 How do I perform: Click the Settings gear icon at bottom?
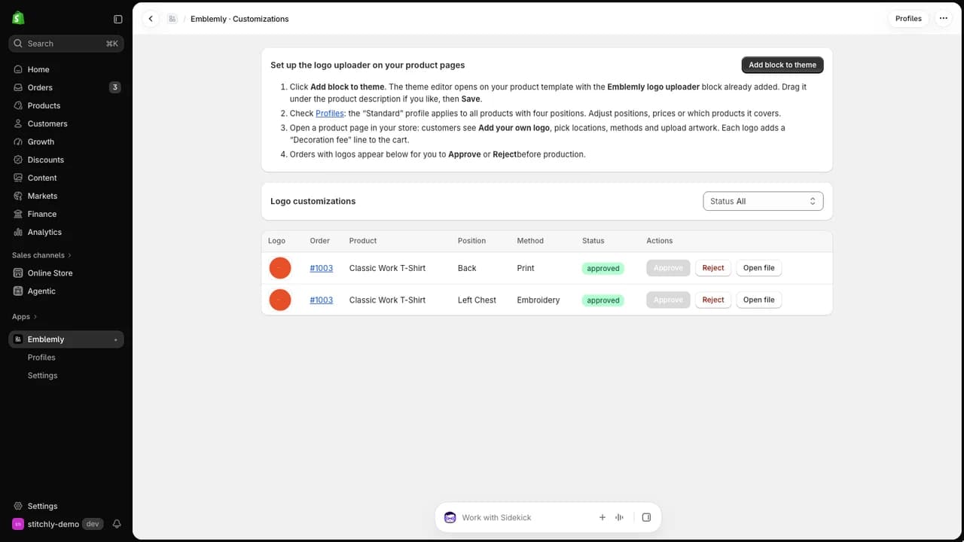pyautogui.click(x=18, y=506)
